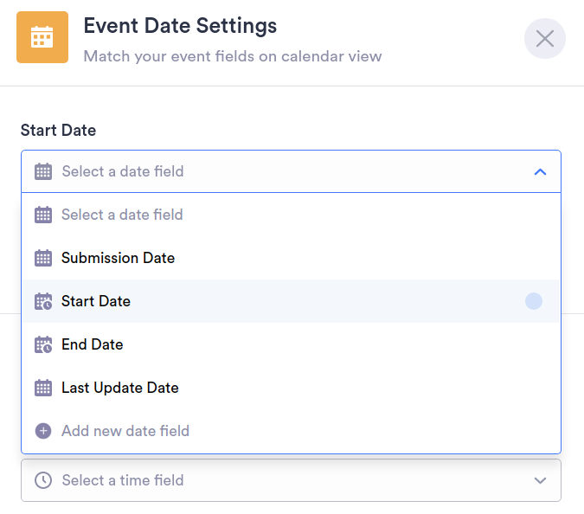Select the greyed placeholder option in the list

(122, 215)
